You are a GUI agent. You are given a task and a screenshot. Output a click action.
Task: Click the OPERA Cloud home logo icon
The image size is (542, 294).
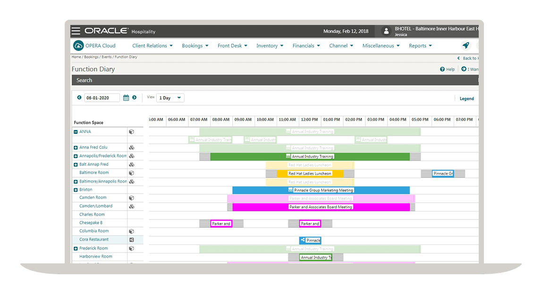coord(78,46)
